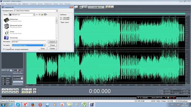The height and width of the screenshot is (107, 191).
Task: Click the Windows Start button
Action: coord(3,105)
